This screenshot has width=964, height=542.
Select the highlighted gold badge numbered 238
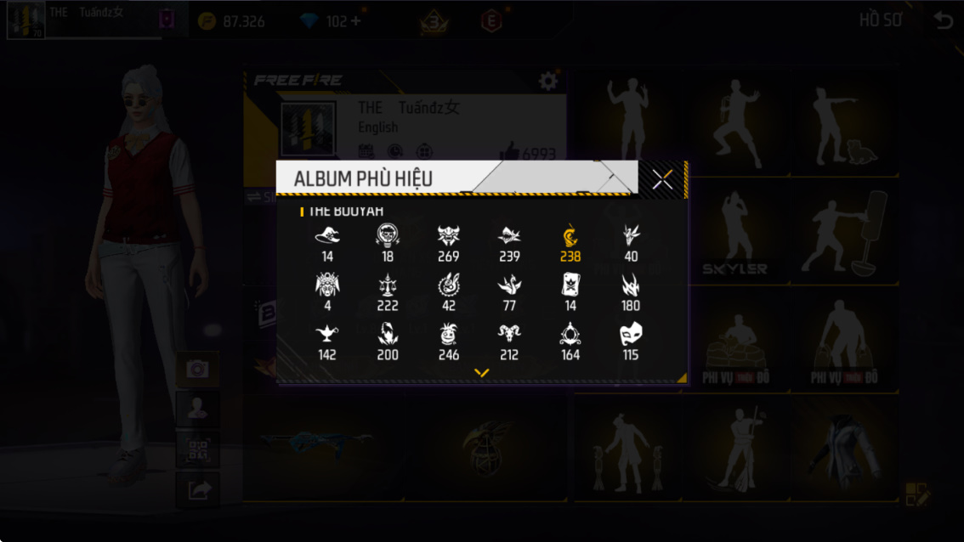point(570,243)
